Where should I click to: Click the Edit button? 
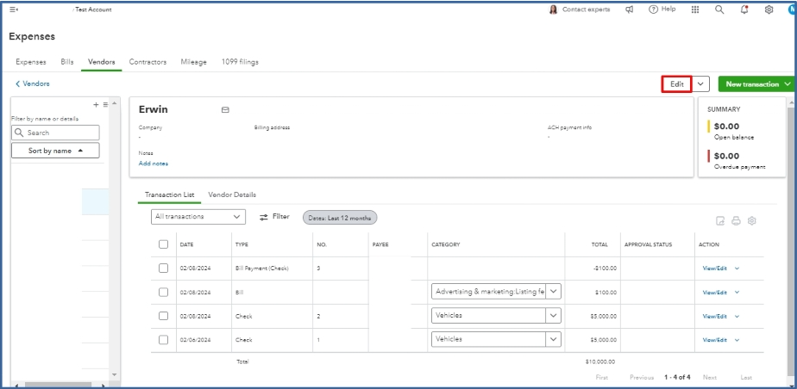[x=677, y=84]
